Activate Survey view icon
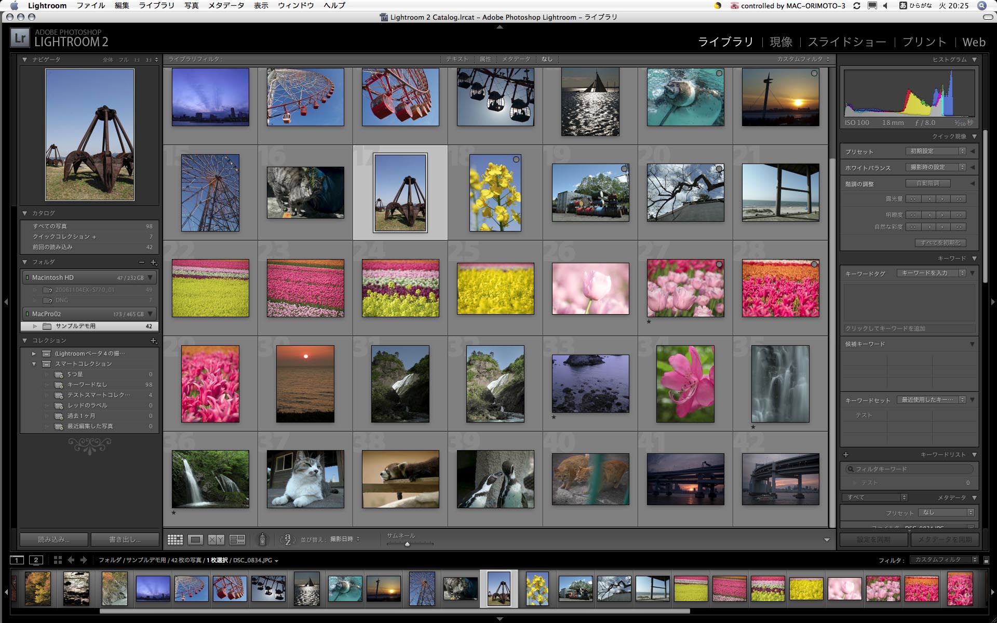 click(x=237, y=539)
